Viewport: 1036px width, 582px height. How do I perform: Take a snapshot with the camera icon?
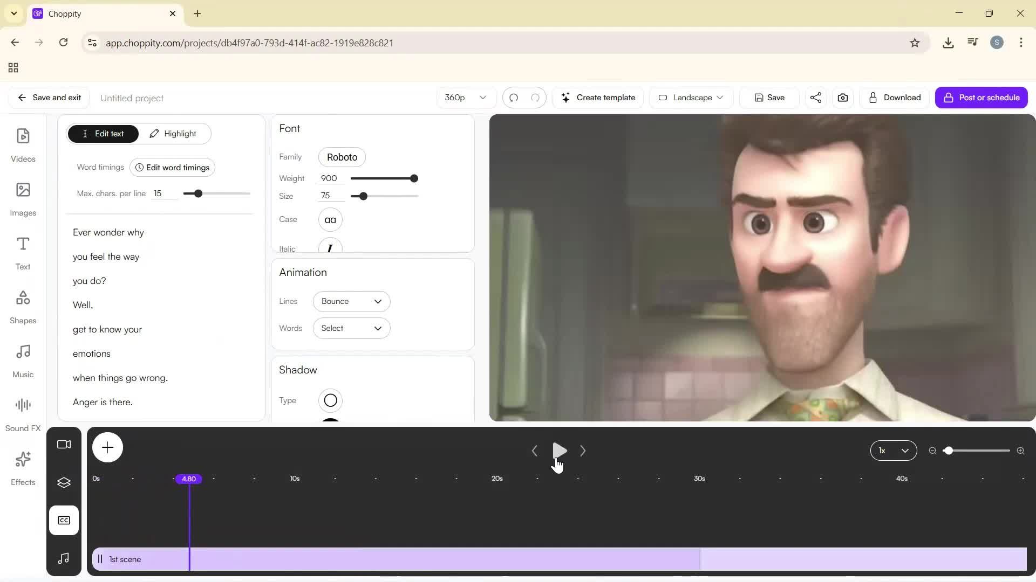tap(842, 98)
